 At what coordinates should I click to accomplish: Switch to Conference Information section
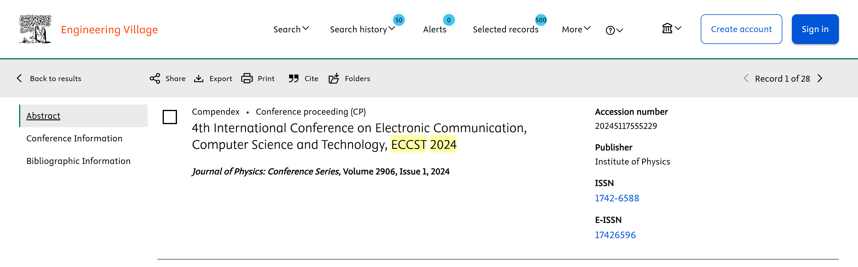click(x=74, y=138)
